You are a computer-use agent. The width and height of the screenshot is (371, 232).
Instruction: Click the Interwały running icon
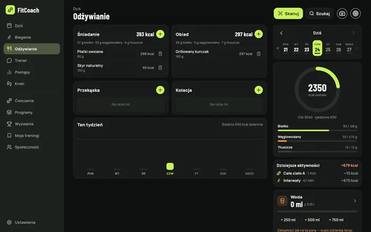[x=279, y=181]
